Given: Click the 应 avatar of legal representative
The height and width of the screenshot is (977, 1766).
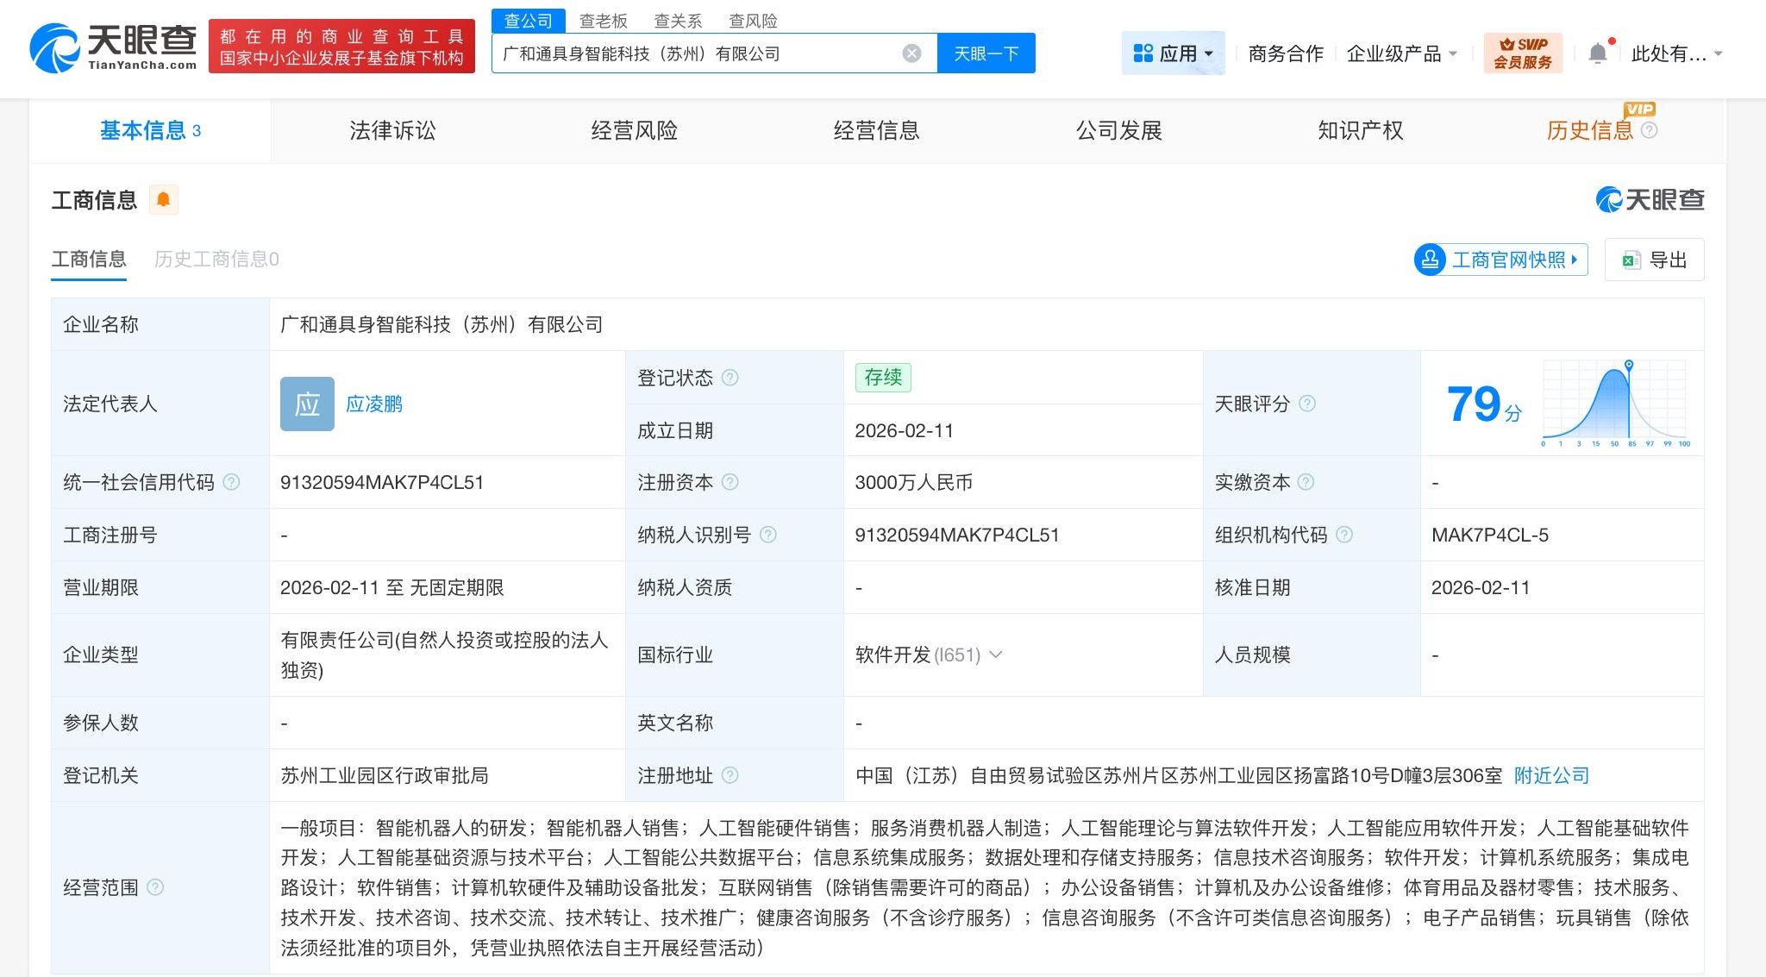Looking at the screenshot, I should [307, 404].
